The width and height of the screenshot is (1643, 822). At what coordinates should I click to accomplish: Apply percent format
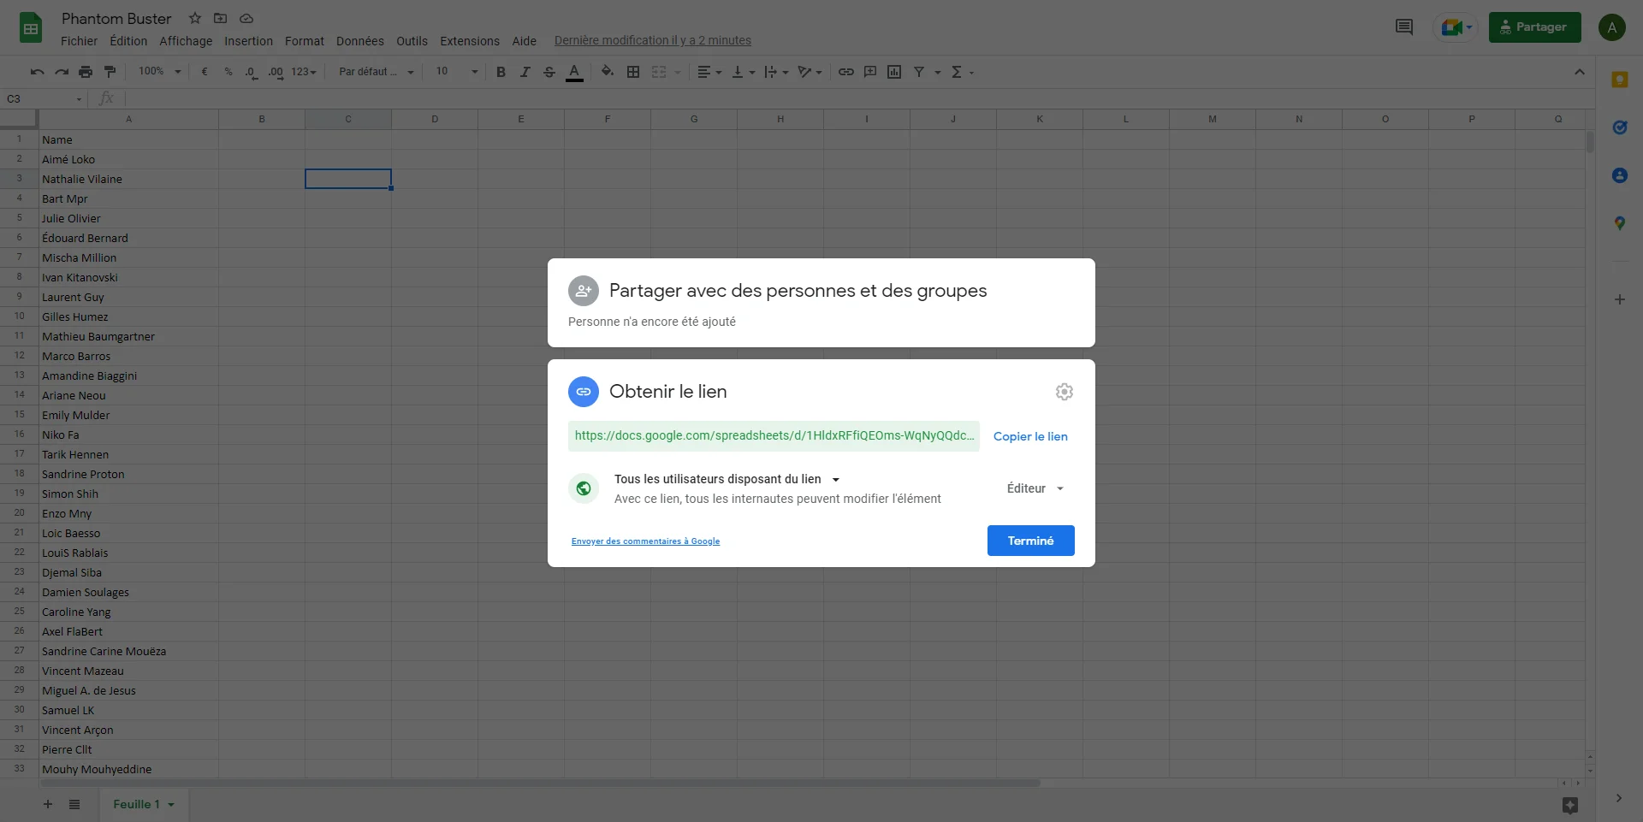(228, 72)
